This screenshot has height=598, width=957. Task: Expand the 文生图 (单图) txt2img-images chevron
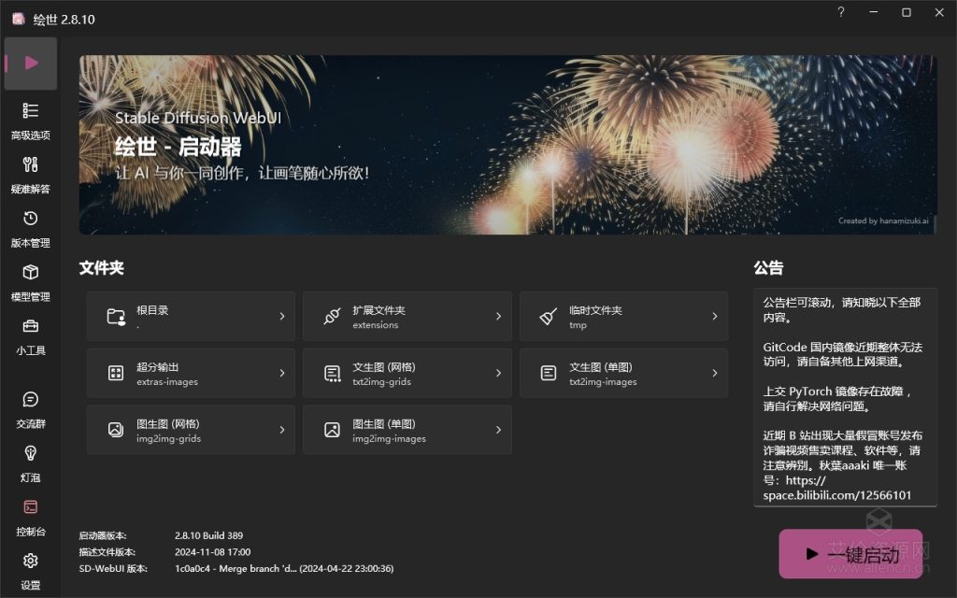715,373
